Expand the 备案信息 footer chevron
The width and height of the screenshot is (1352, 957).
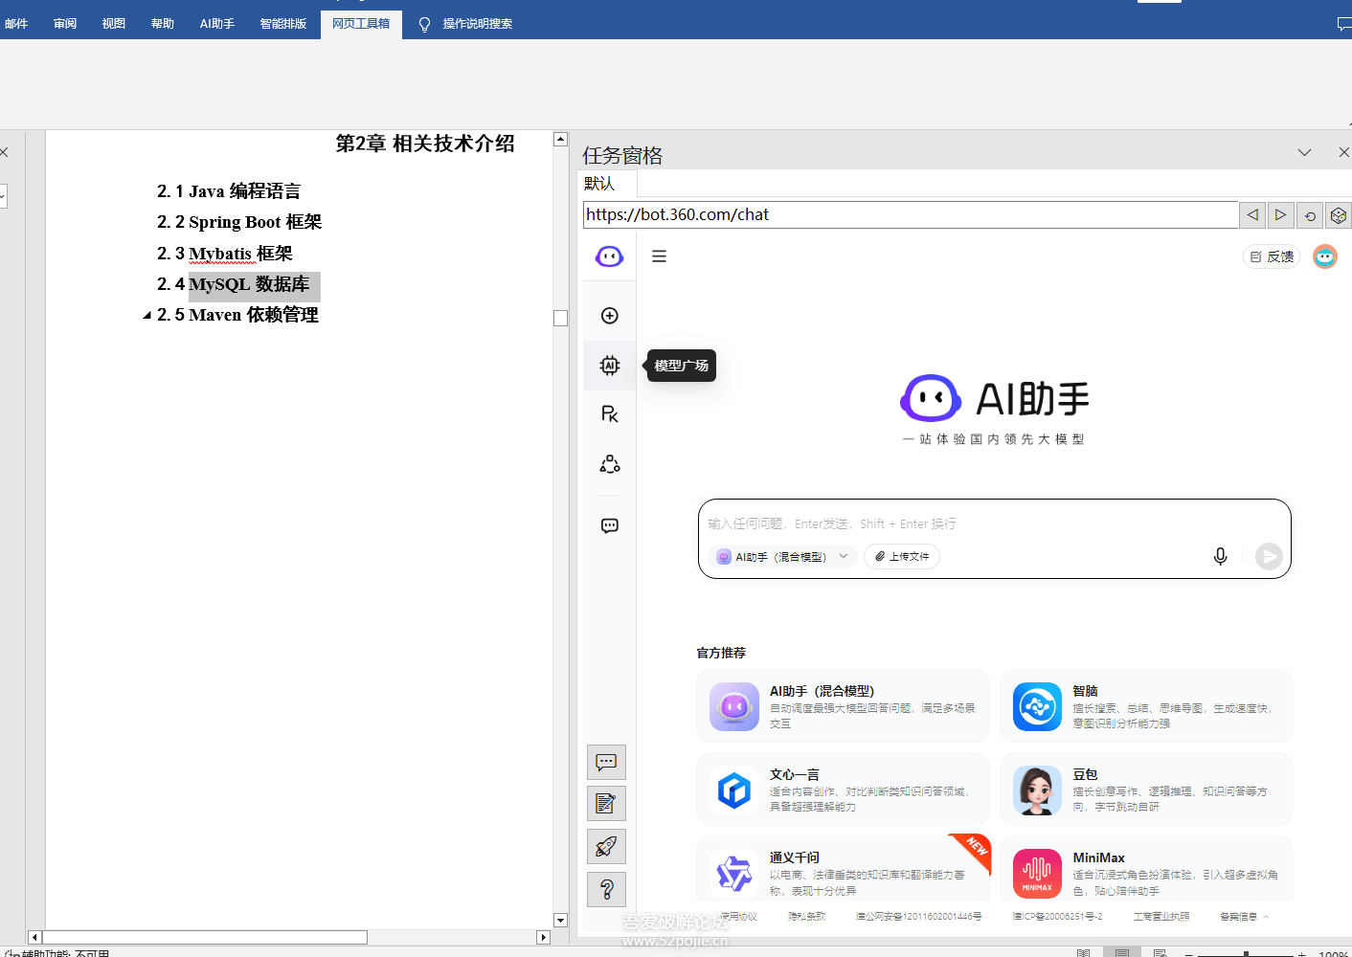coord(1266,917)
